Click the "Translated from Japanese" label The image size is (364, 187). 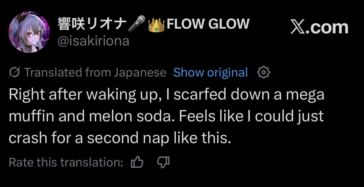click(95, 72)
